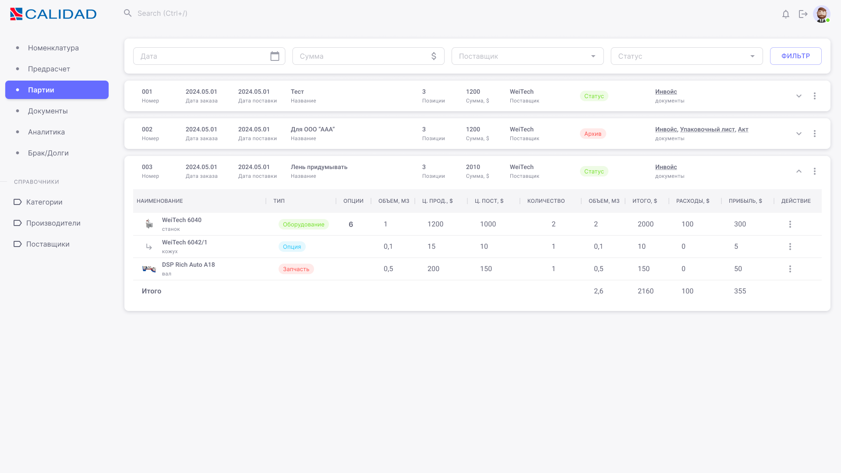This screenshot has width=841, height=473.
Task: Click batch name Лень придумывать
Action: (x=319, y=167)
